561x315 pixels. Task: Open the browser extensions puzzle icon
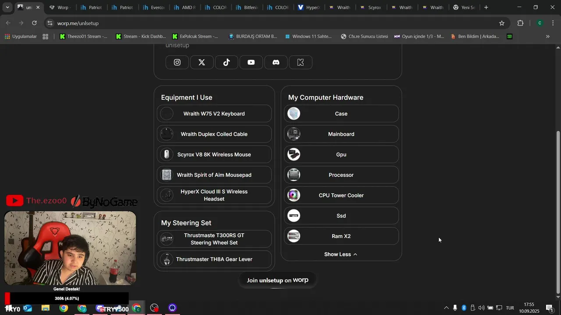(x=521, y=23)
